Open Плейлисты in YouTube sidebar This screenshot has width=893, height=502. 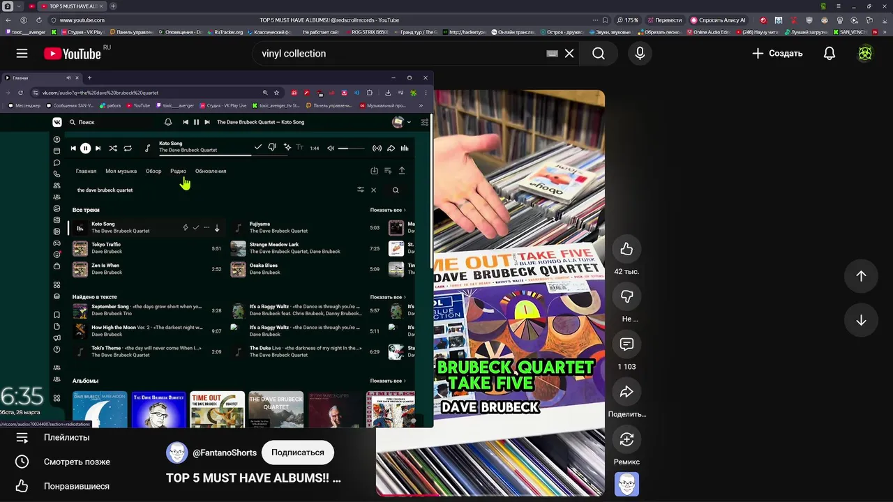[x=66, y=437]
